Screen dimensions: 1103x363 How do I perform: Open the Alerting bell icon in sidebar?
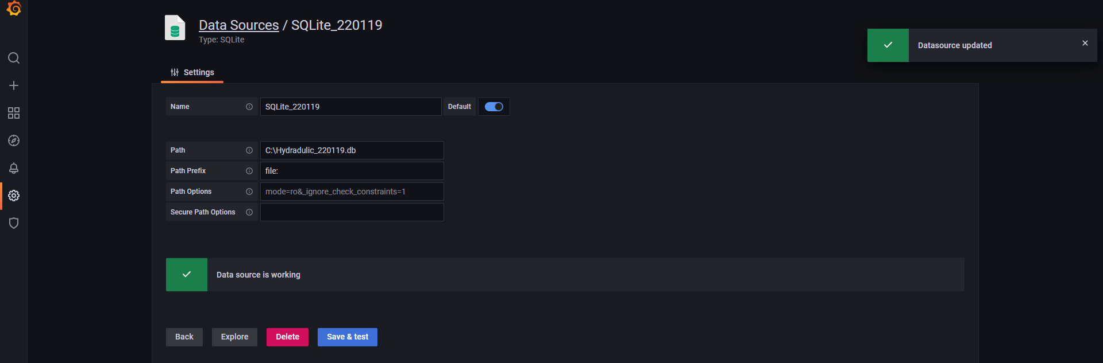pos(14,168)
